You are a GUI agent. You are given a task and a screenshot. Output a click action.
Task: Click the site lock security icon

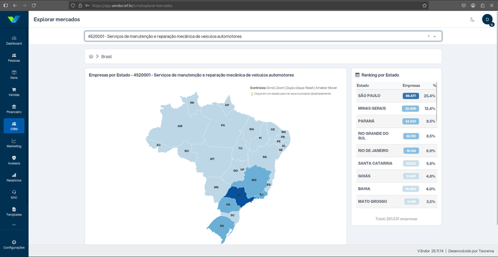click(x=80, y=5)
